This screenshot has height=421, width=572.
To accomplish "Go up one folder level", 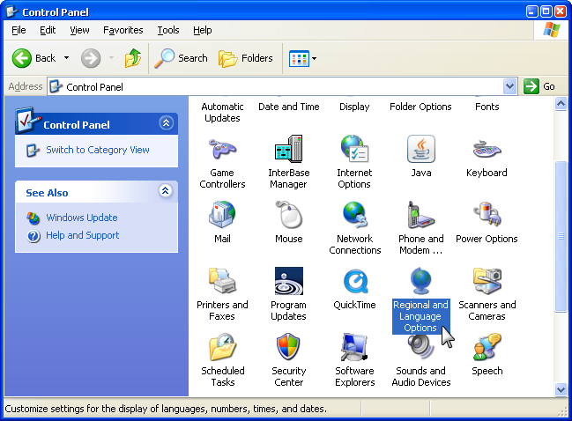I will coord(133,58).
